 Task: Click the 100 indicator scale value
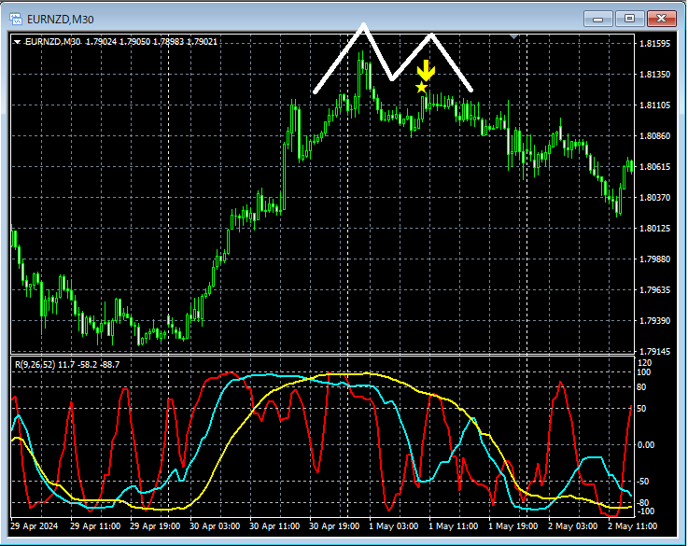coord(644,372)
